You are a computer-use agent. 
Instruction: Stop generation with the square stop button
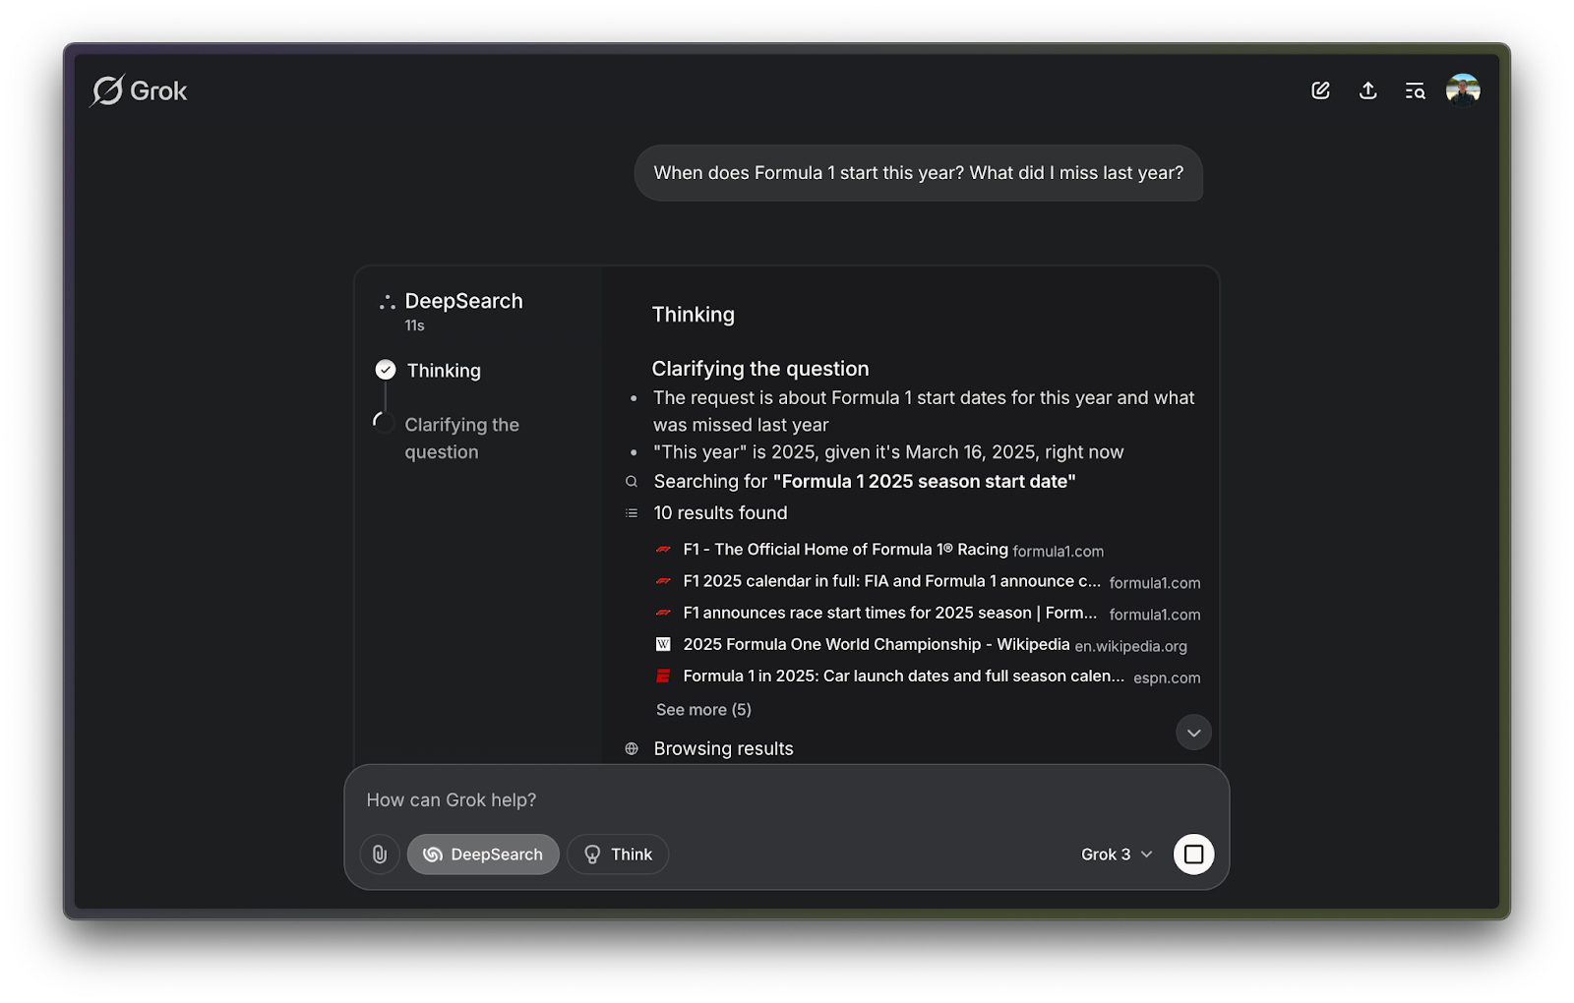(1193, 854)
